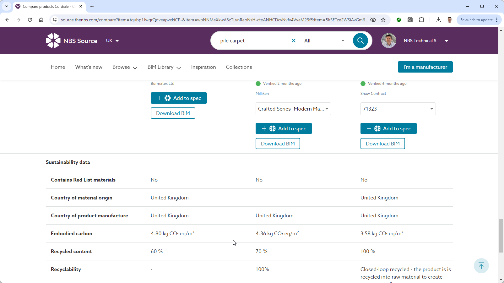Click the green extension icon in toolbar
This screenshot has height=283, width=504.
399,20
